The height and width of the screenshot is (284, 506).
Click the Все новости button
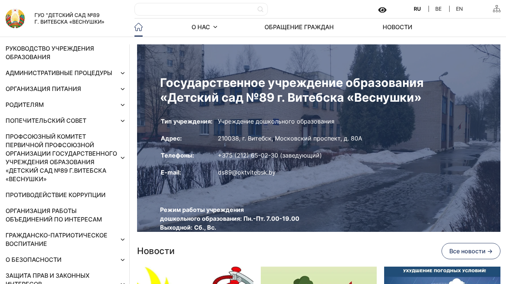pos(471,251)
